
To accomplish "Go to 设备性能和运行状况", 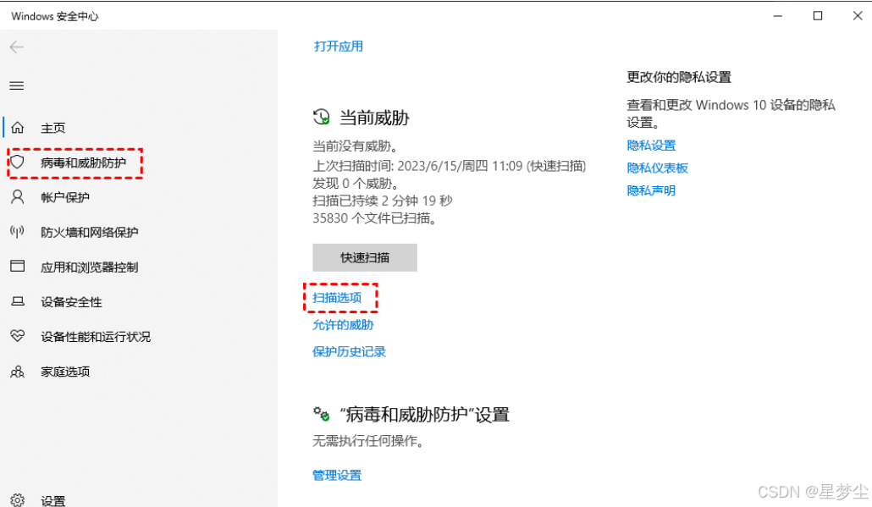I will coord(96,337).
